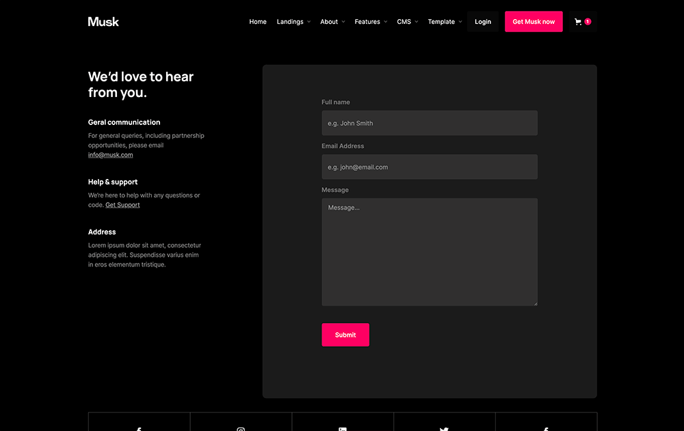Screen dimensions: 684x431
Task: Click the 'Message' field label
Action: [335, 190]
